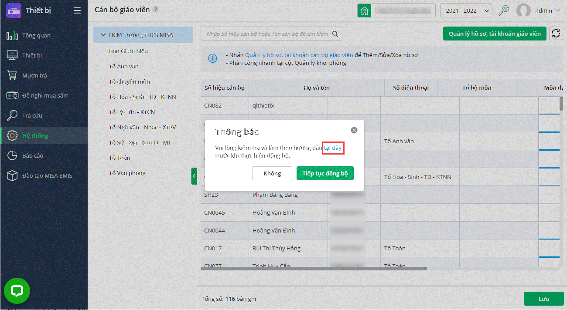Screen dimensions: 567x310
Task: Select the CN082 row cell
Action: tap(225, 105)
